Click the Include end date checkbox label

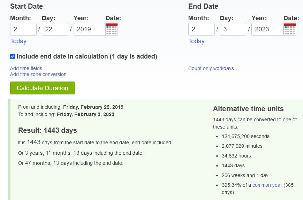[87, 56]
